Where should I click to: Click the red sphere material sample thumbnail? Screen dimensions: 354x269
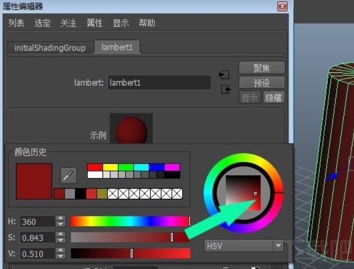[131, 129]
